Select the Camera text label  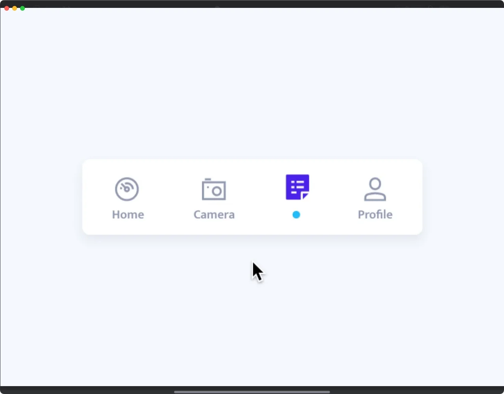(214, 215)
